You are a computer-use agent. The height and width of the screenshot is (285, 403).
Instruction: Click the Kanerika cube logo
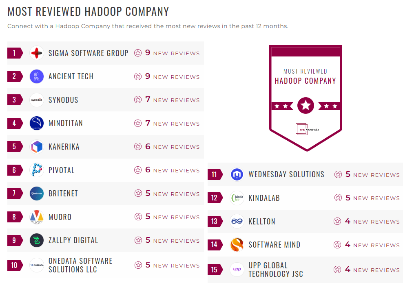(36, 147)
